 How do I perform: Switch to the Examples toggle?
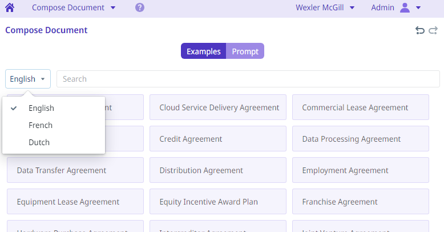tap(204, 51)
